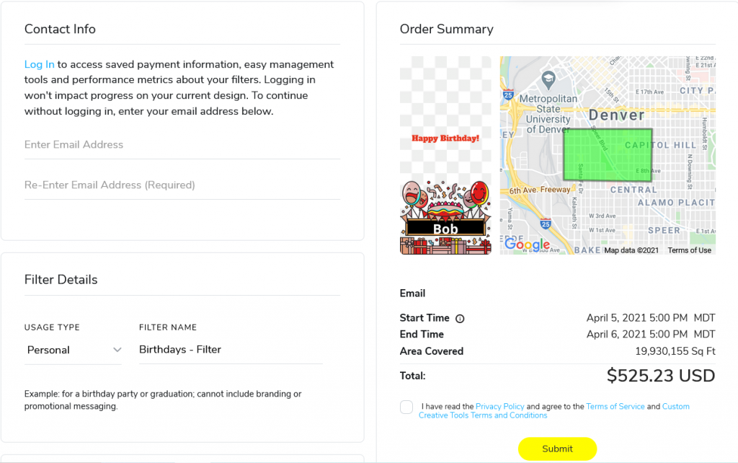The width and height of the screenshot is (738, 463).
Task: Click the red Happy Birthday text graphic
Action: [445, 138]
